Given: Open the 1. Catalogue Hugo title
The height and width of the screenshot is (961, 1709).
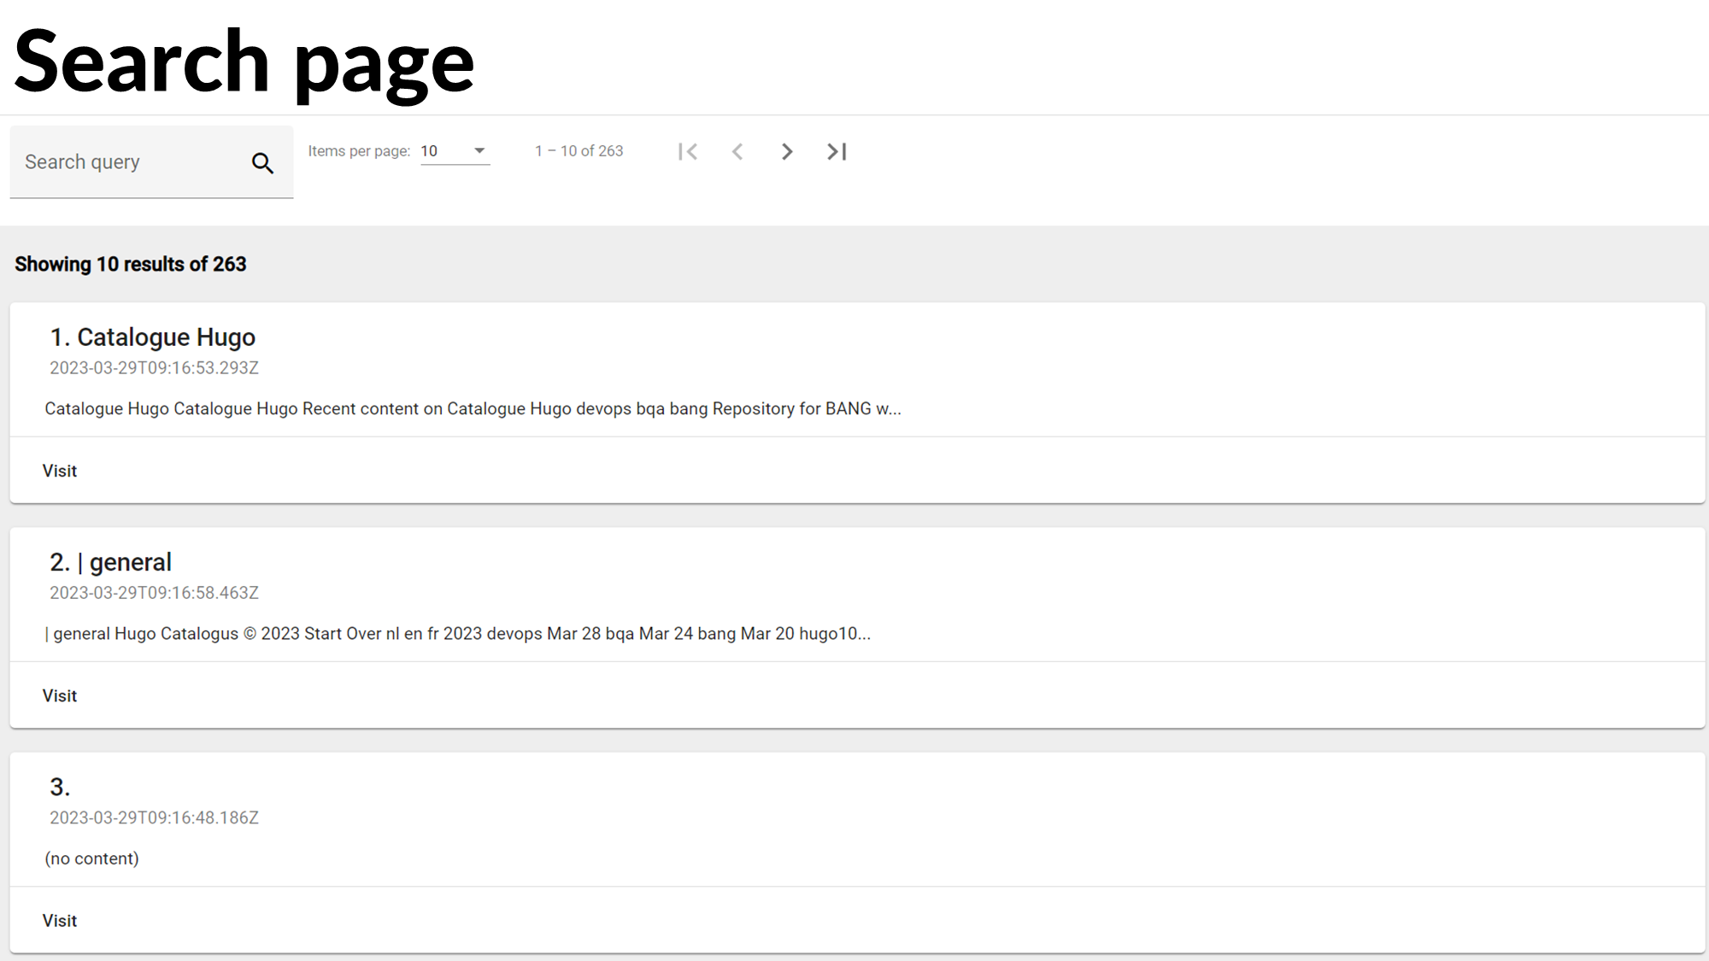Looking at the screenshot, I should click(153, 337).
